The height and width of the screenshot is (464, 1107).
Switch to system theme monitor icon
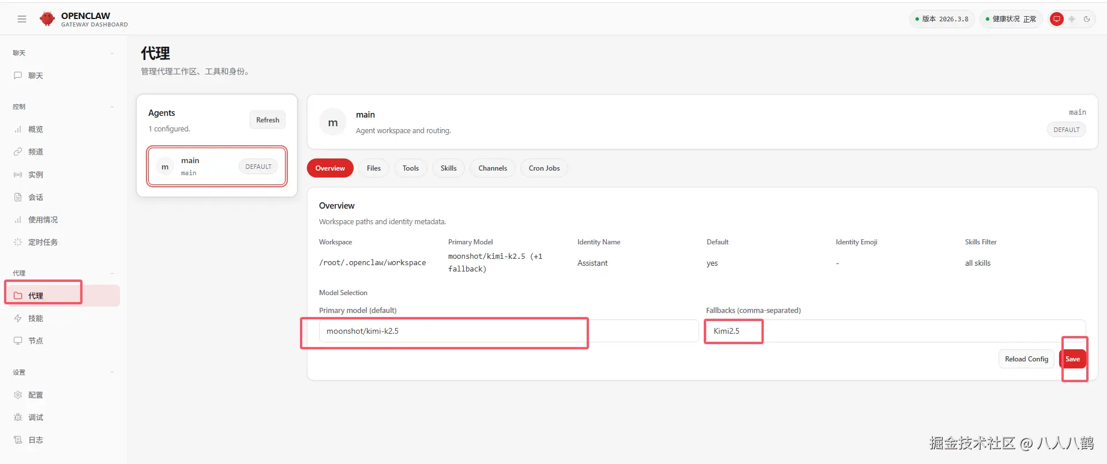[x=1057, y=19]
